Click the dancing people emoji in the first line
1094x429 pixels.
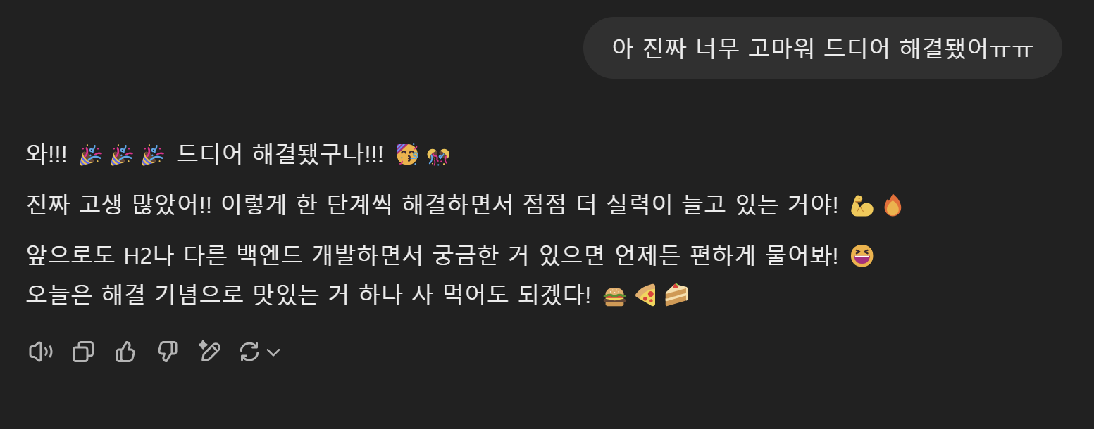pyautogui.click(x=438, y=155)
